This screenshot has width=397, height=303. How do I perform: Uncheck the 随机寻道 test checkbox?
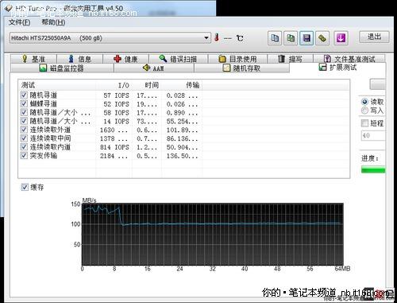[24, 95]
